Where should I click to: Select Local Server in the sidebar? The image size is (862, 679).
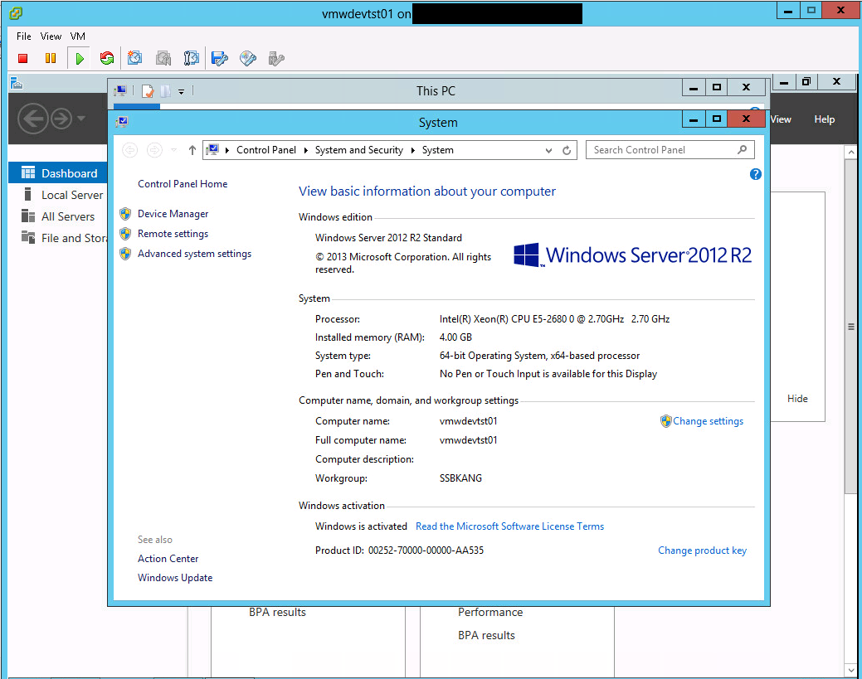72,195
